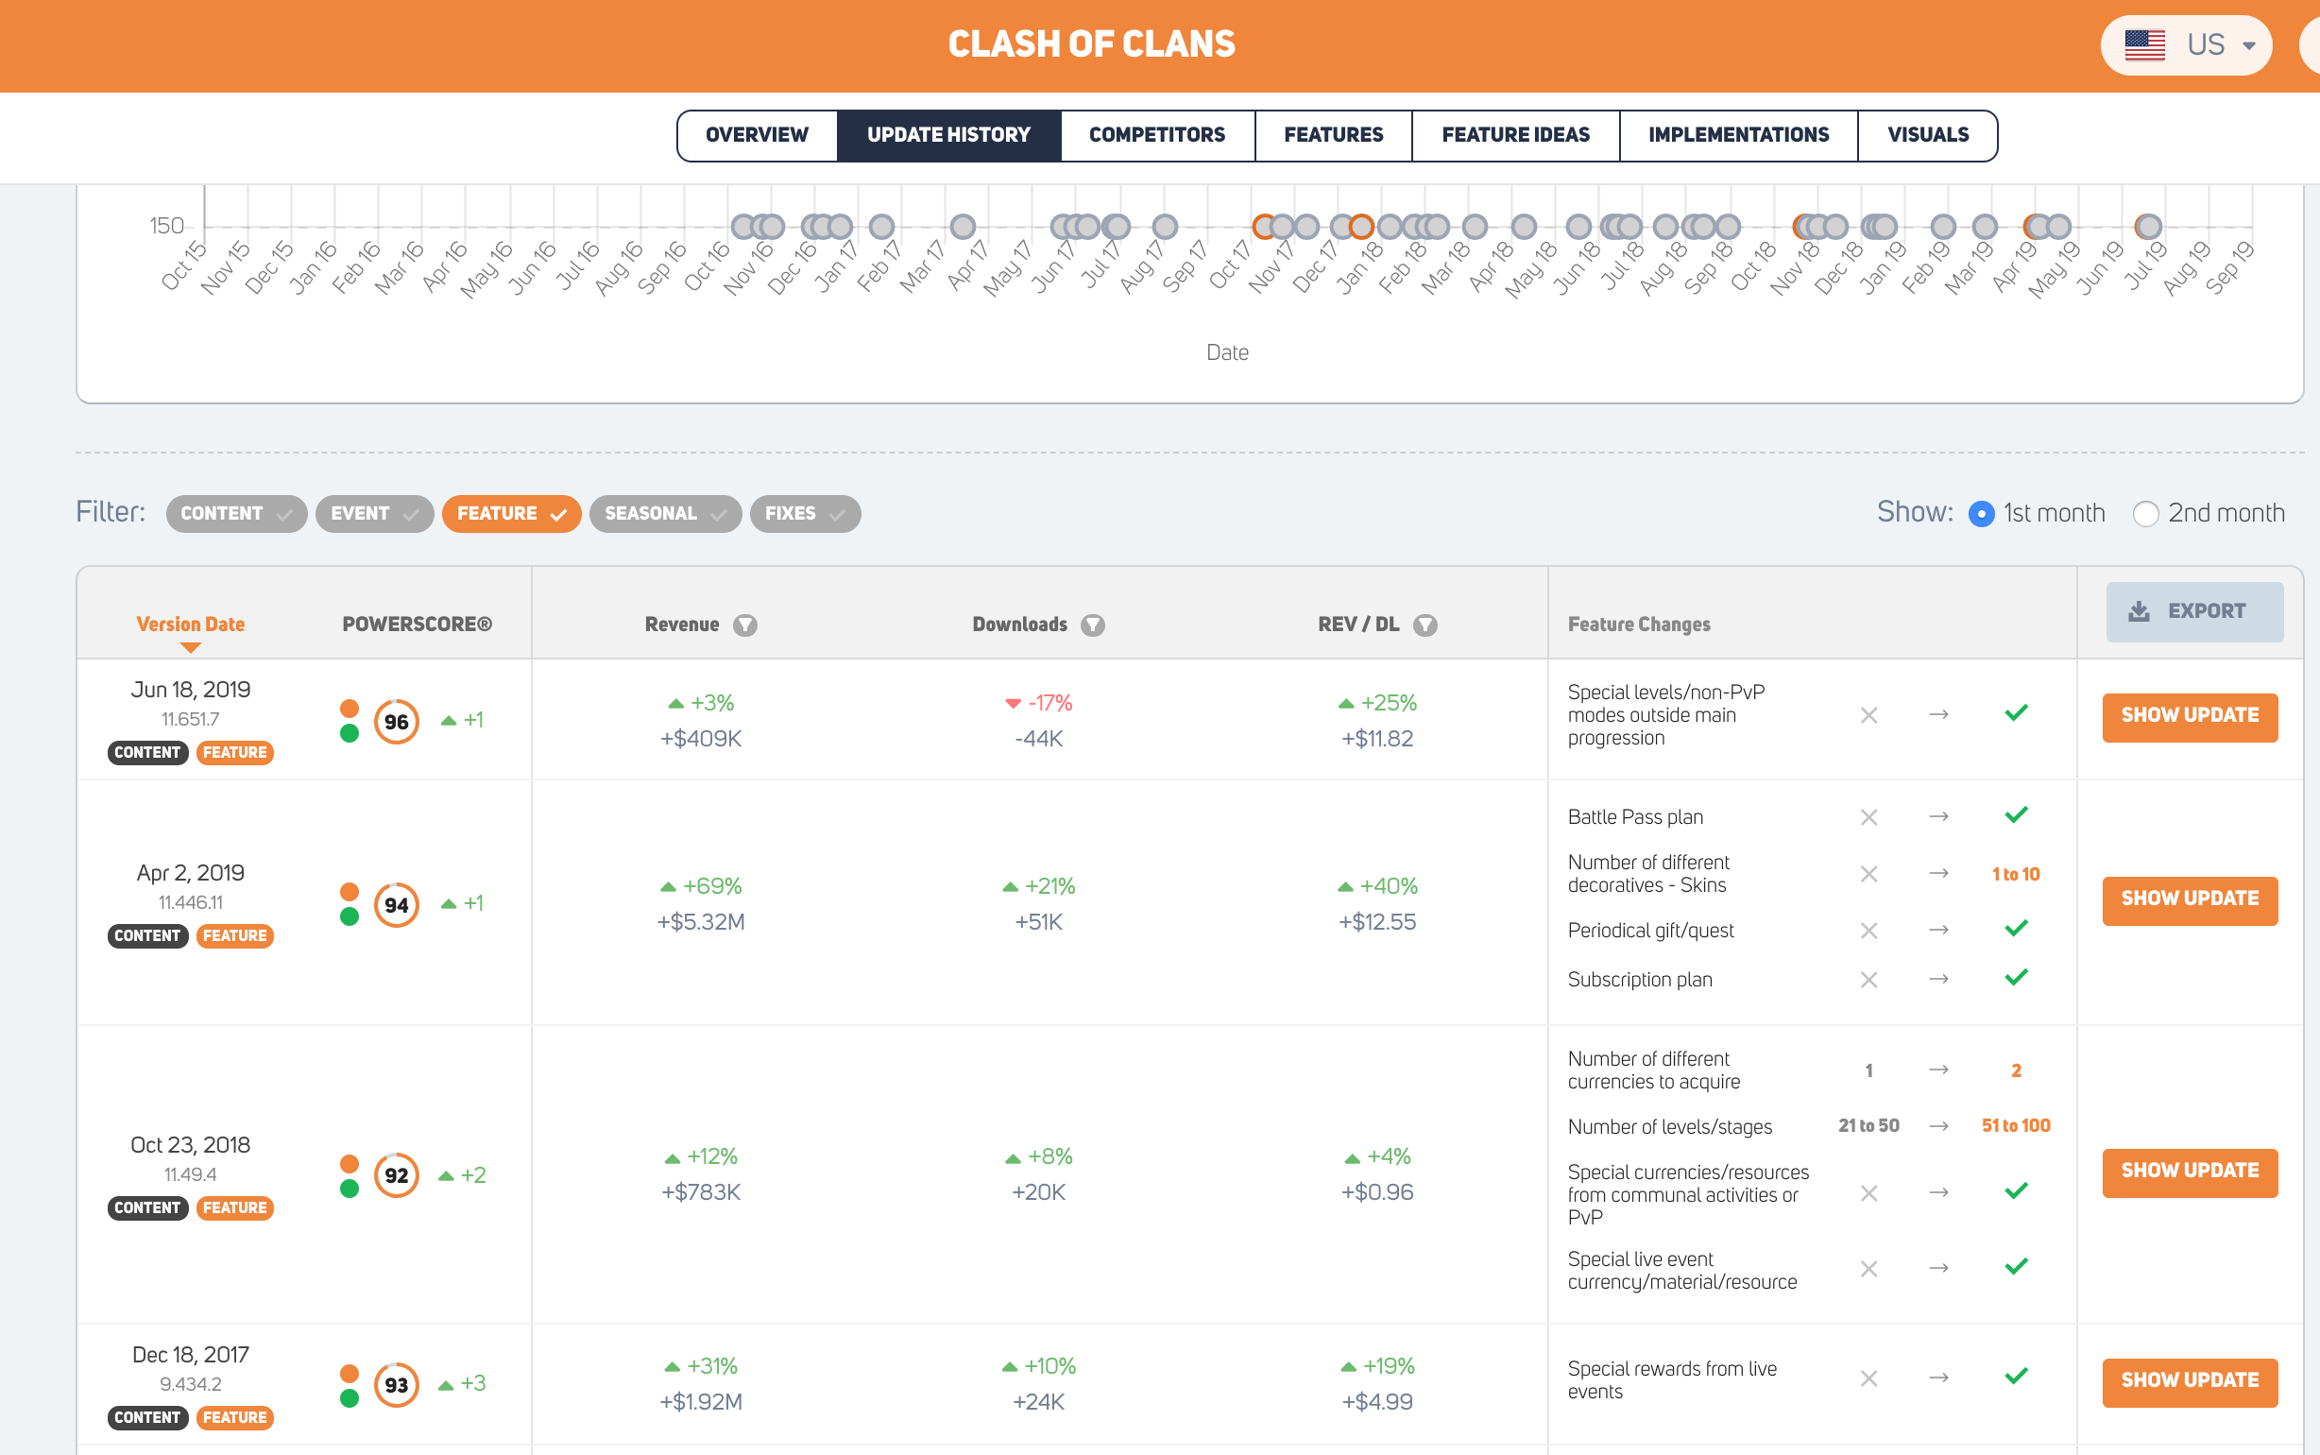Screen dimensions: 2320x1455
Task: Toggle the FIXES filter chip
Action: pyautogui.click(x=805, y=514)
